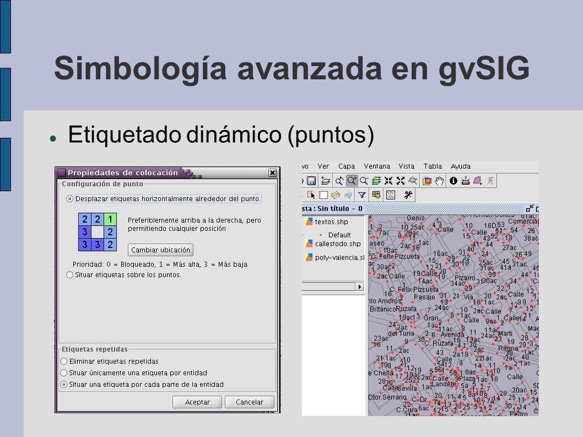The width and height of the screenshot is (583, 437).
Task: Restore the Sin título view window
Action: [530, 208]
